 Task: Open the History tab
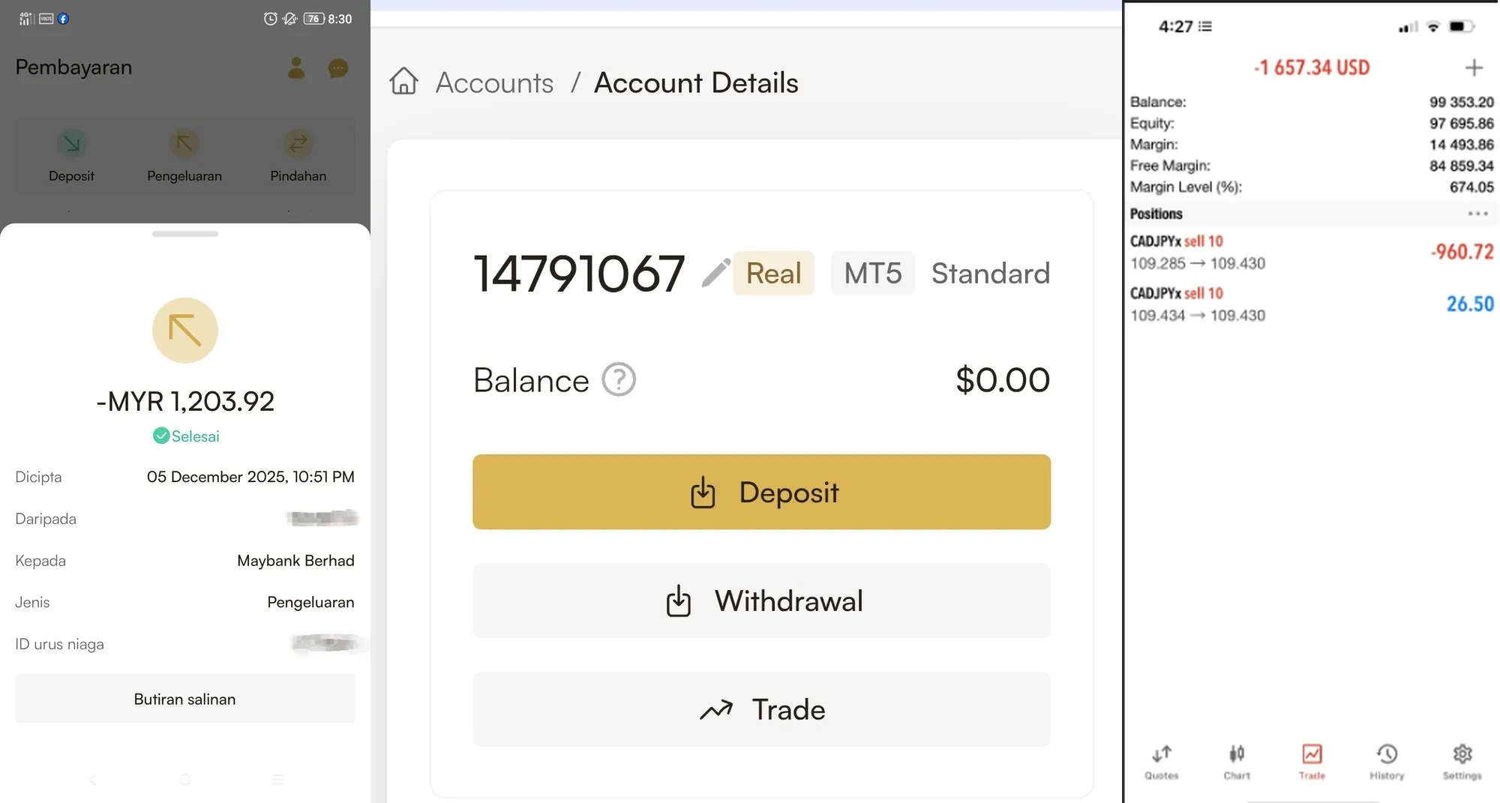(x=1387, y=762)
